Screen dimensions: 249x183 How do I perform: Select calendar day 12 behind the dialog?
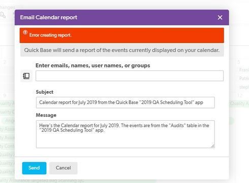click(x=239, y=95)
